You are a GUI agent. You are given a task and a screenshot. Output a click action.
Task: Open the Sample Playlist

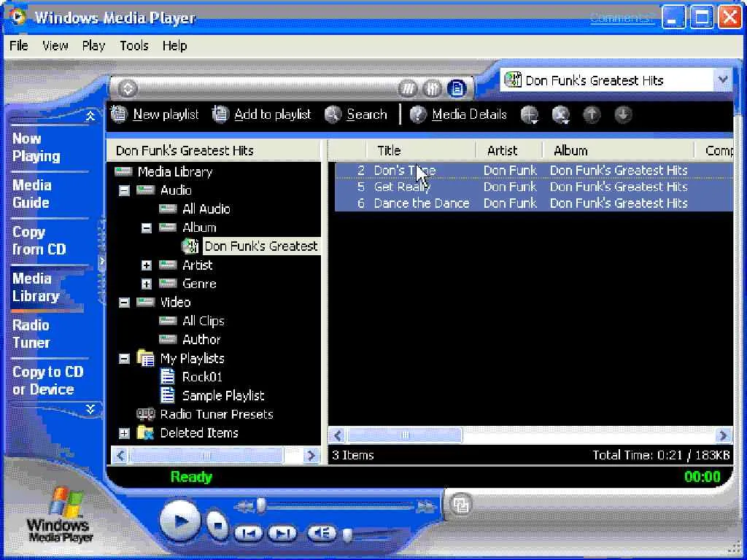coord(223,396)
